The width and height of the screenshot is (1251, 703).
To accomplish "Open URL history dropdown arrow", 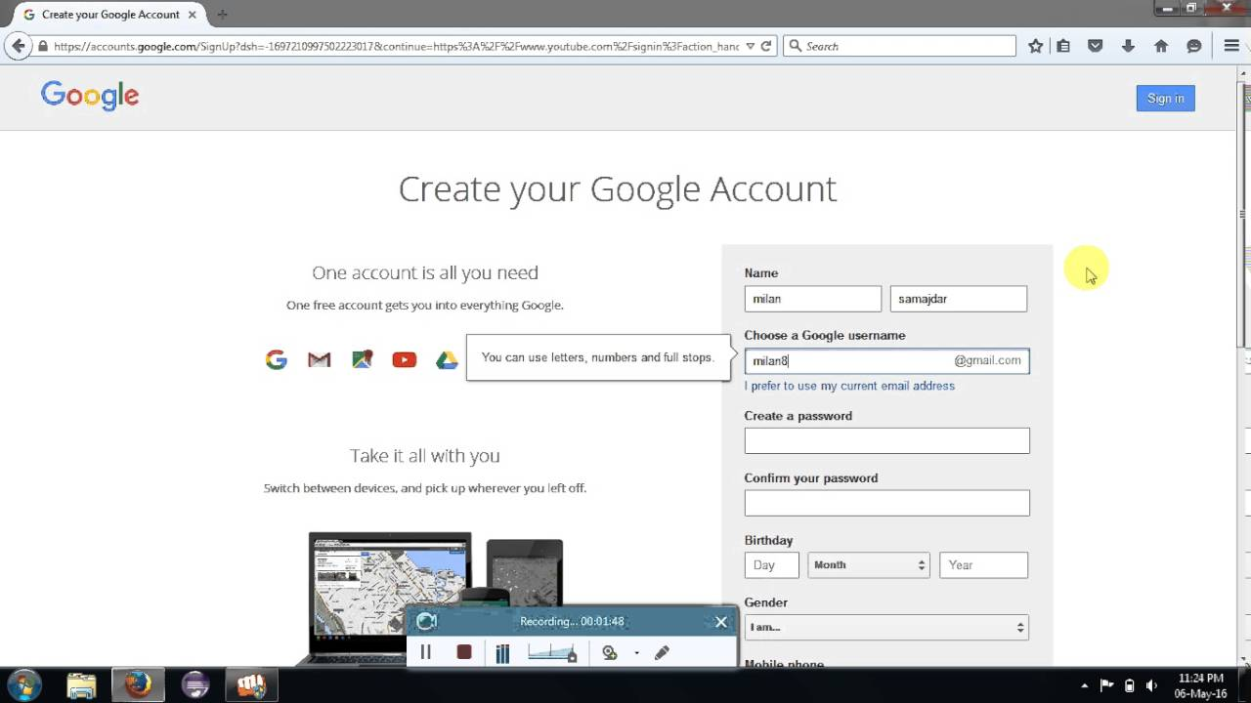I will (750, 46).
